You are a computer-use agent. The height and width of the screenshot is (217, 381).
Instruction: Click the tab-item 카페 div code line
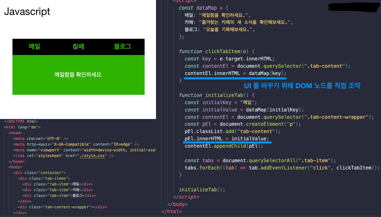pos(58,190)
